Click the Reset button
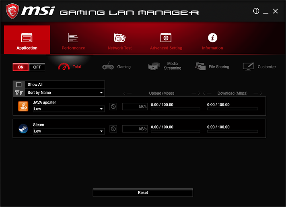This screenshot has width=286, height=207. pyautogui.click(x=143, y=193)
